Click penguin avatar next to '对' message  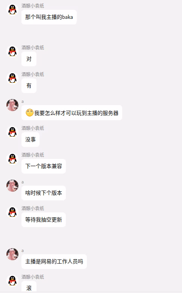[x=12, y=51]
